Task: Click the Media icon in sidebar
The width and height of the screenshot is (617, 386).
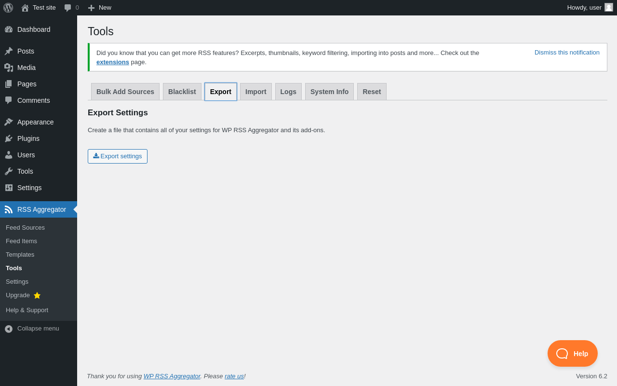Action: [x=9, y=68]
